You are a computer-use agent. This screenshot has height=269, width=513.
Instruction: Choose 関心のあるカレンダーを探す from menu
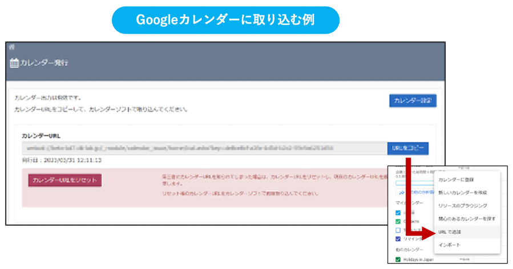467,219
